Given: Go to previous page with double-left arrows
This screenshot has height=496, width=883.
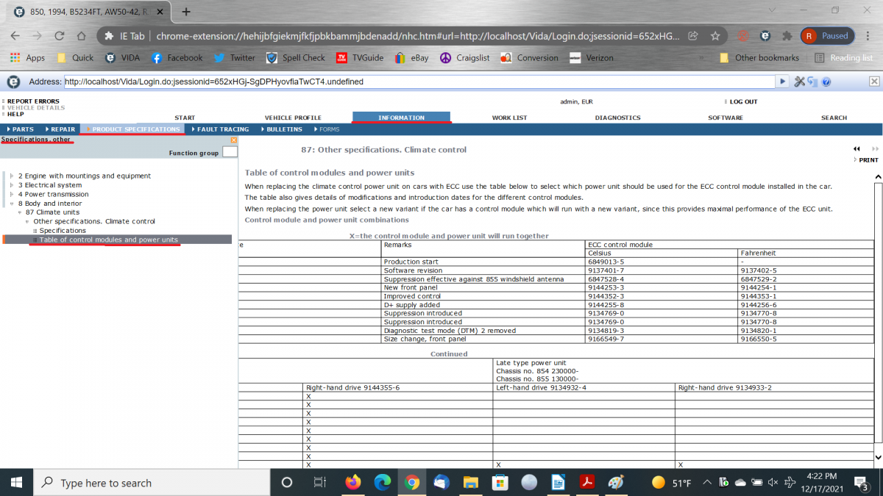Looking at the screenshot, I should pyautogui.click(x=857, y=149).
